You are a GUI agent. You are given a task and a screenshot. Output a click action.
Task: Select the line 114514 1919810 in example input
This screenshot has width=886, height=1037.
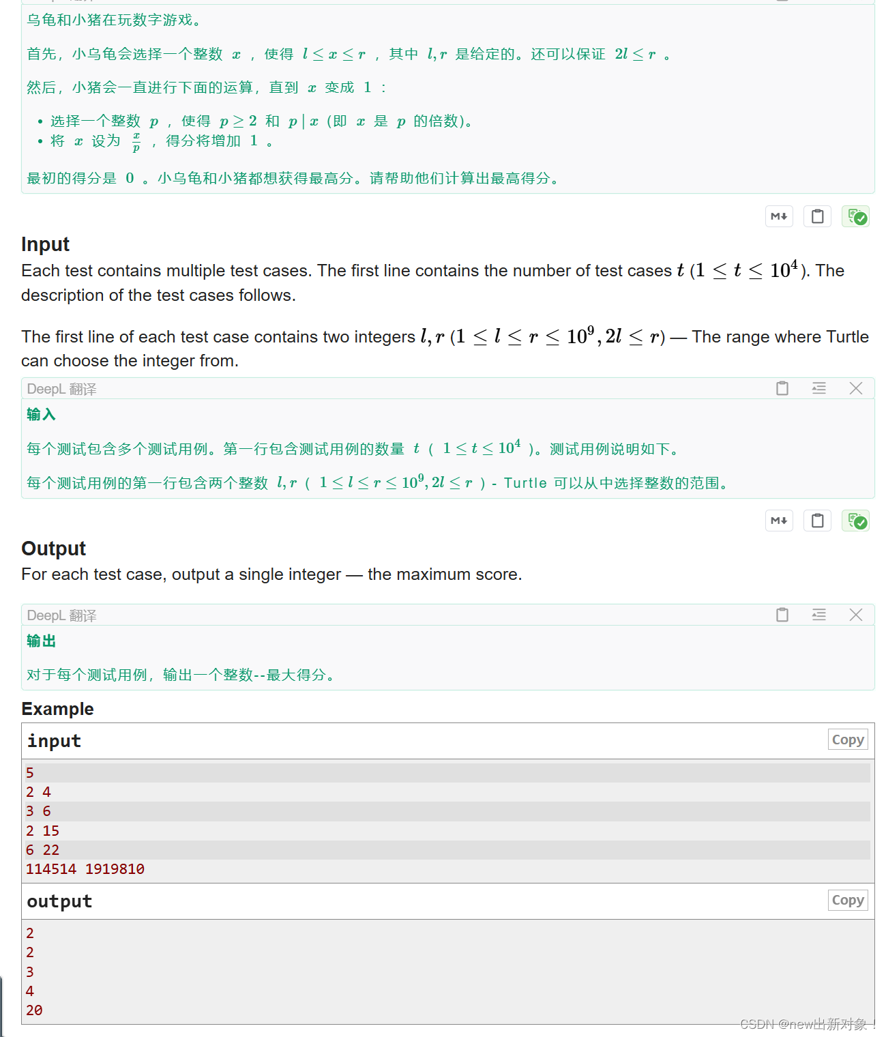coord(85,869)
